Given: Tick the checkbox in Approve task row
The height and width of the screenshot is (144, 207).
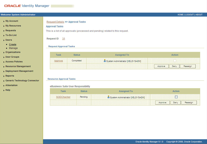Looking at the screenshot, I should 175,61.
